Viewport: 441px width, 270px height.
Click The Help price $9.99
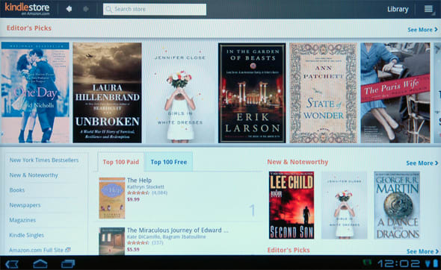click(133, 199)
